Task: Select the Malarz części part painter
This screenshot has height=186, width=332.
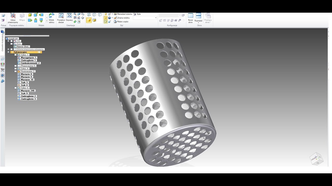Action: [121, 22]
